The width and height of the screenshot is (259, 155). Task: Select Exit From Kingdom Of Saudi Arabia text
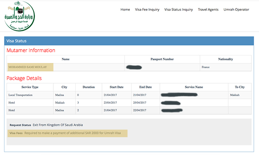click(58, 125)
